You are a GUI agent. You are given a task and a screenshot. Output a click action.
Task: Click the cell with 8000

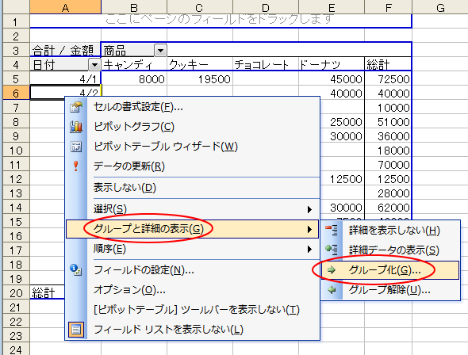pos(134,79)
